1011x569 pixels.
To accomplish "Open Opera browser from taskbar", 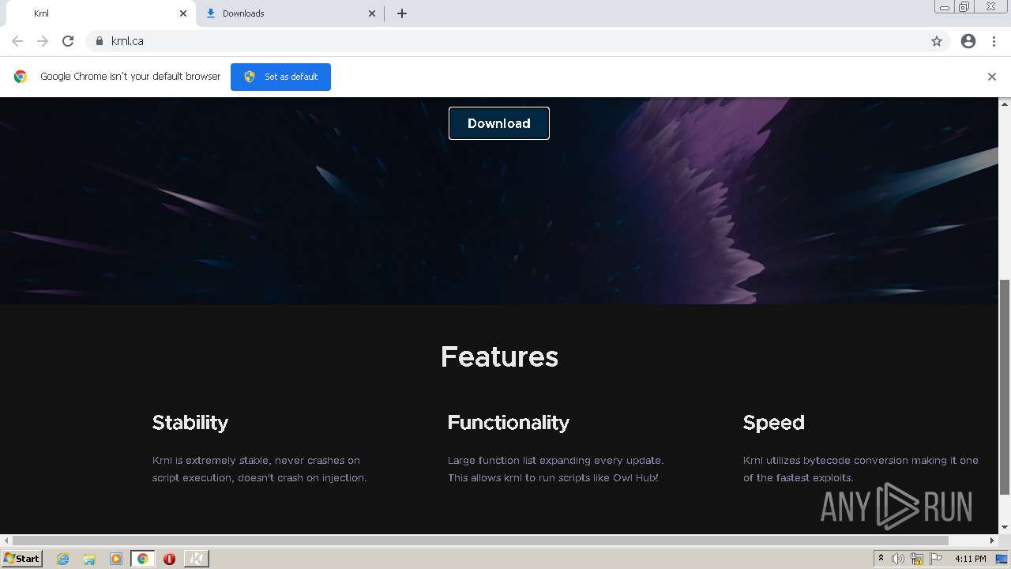I will coord(169,559).
